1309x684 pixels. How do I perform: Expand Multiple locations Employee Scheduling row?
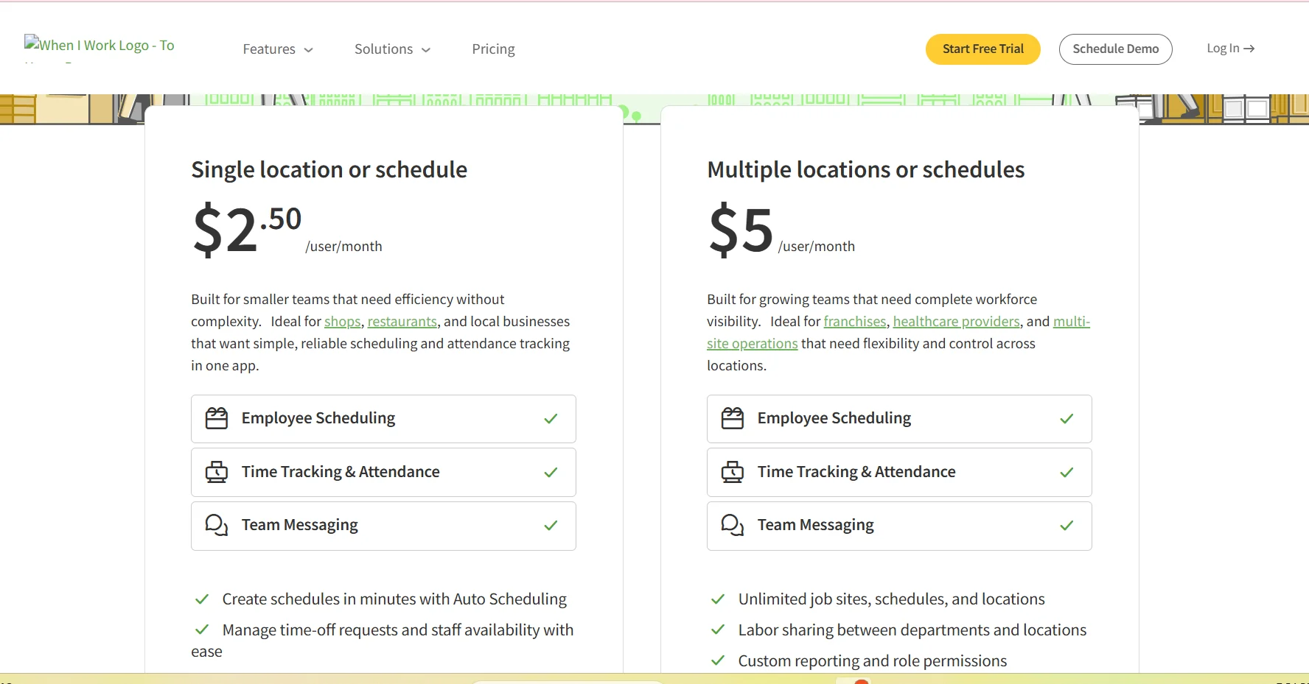899,419
